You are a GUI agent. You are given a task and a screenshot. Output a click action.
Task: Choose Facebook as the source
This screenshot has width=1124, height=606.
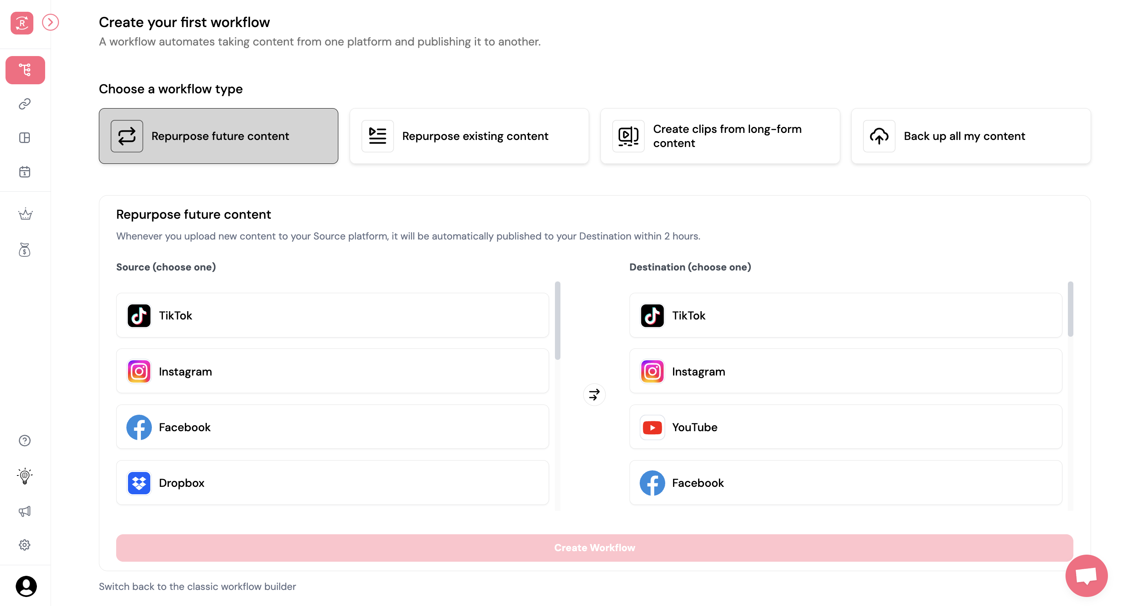[x=332, y=427]
